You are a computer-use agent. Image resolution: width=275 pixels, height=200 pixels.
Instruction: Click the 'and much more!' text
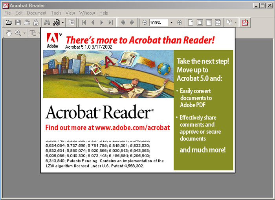tap(203, 150)
